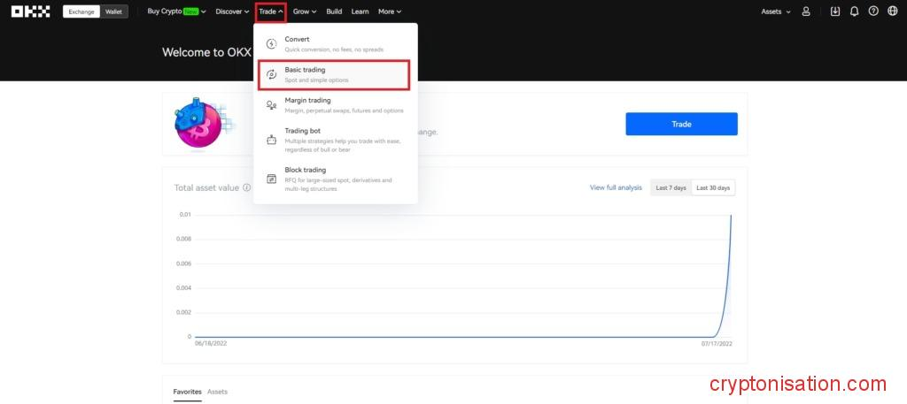The width and height of the screenshot is (907, 404).
Task: Select Last 7 days range
Action: pos(671,187)
